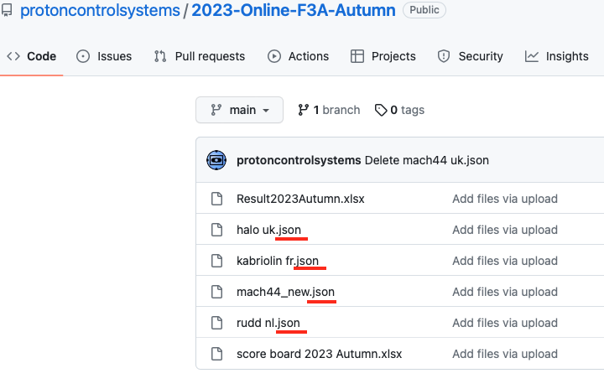Open score board 2023 Autumn.xlsx file
The image size is (604, 389).
pos(320,354)
